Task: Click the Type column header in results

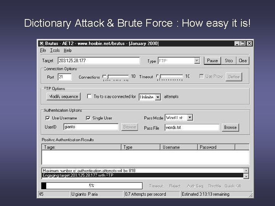Action: (x=141, y=147)
